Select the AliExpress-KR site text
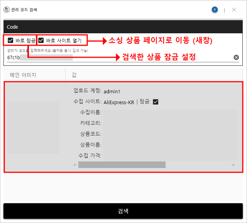Viewport: 247px width, 223px height. coord(119,102)
